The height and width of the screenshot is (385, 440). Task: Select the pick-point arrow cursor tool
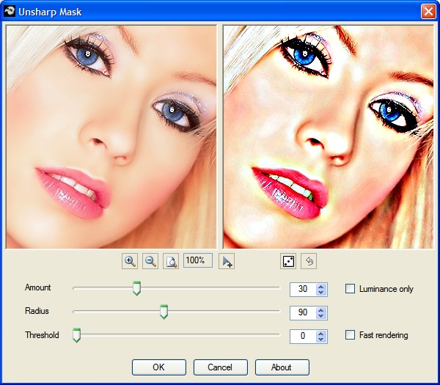[227, 261]
